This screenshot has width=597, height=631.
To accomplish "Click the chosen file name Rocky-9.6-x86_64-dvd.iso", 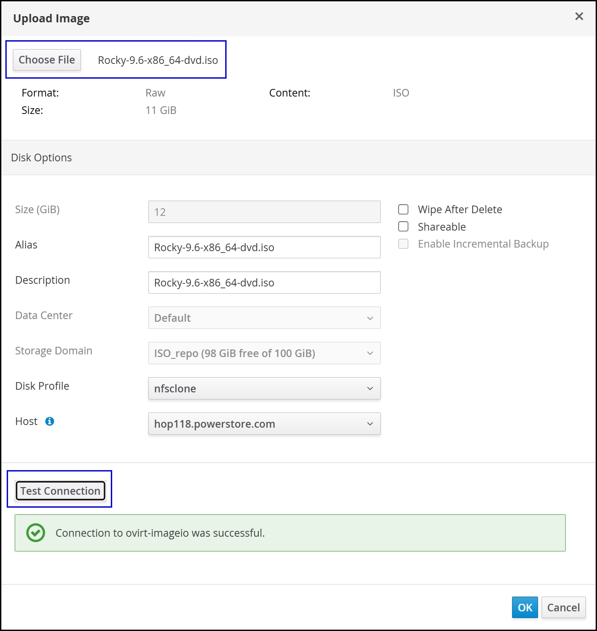I will pos(158,60).
